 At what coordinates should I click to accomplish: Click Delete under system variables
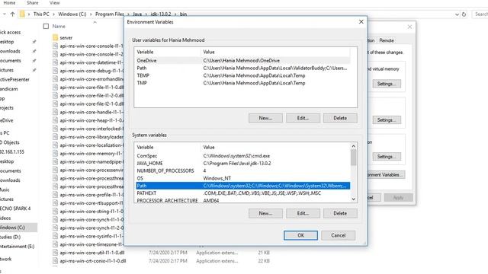340,213
